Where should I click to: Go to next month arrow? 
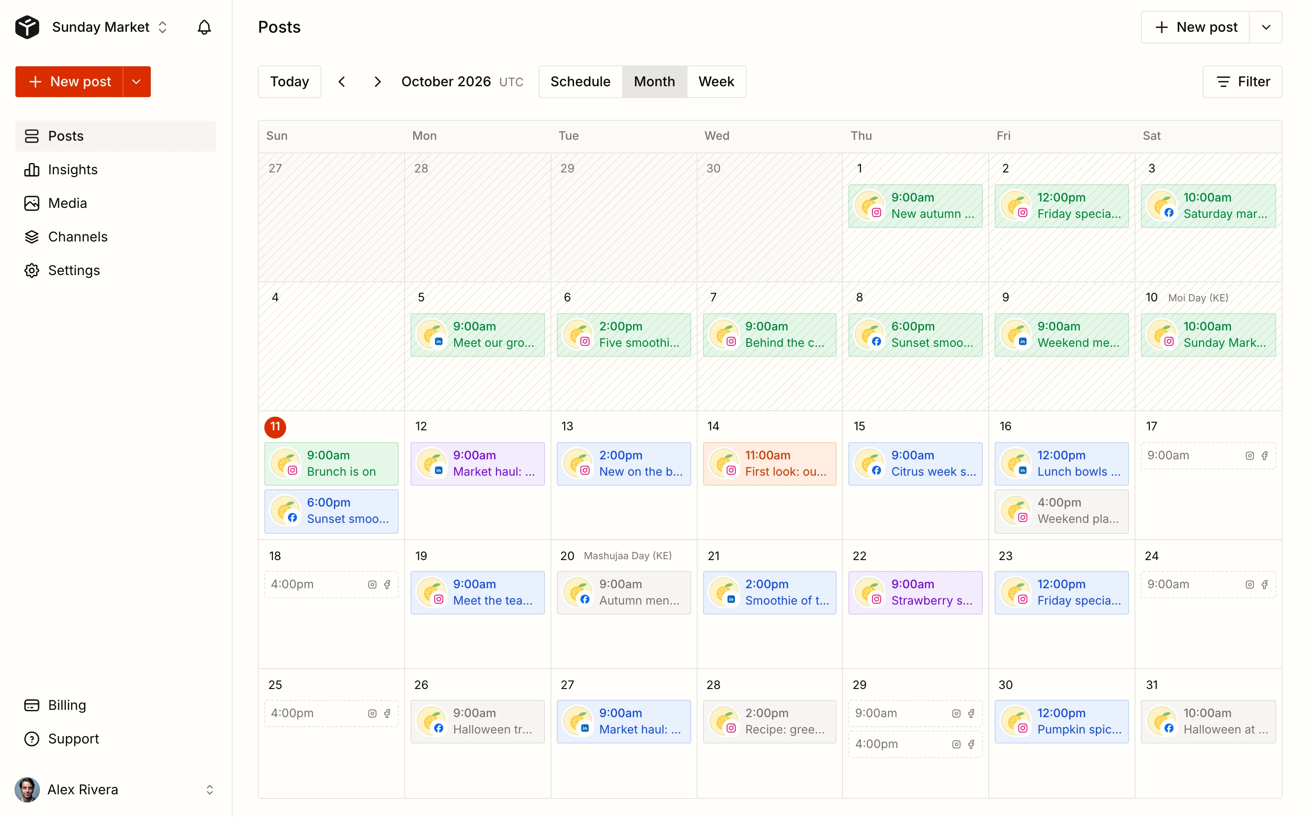[377, 82]
